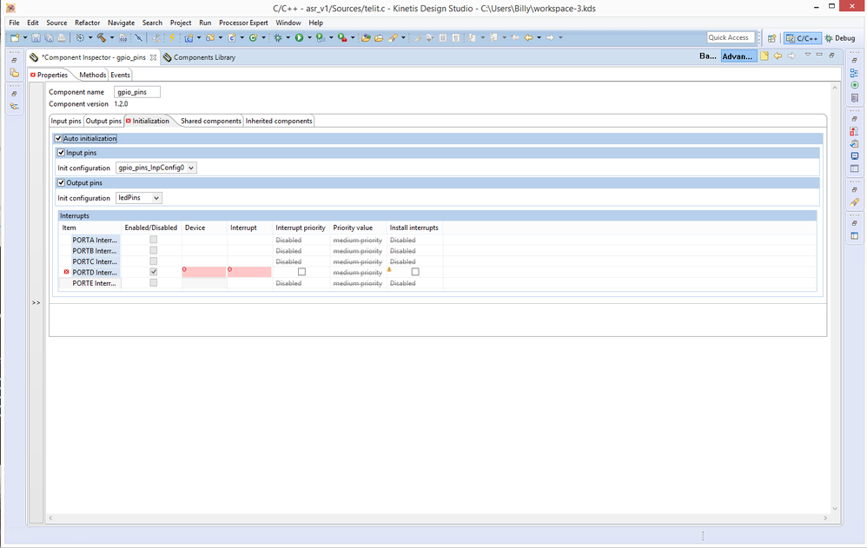This screenshot has height=548, width=867.
Task: Click the Advanced view mode button
Action: click(x=738, y=56)
